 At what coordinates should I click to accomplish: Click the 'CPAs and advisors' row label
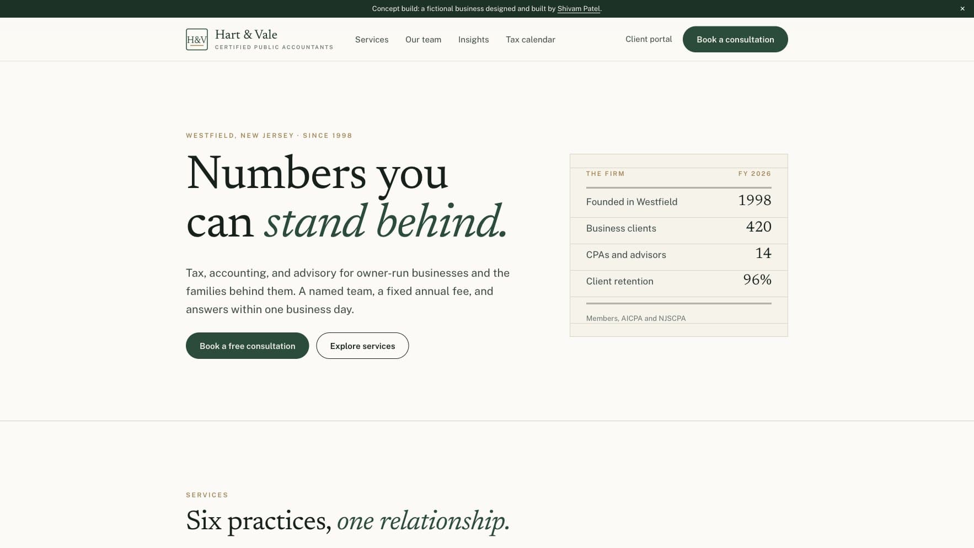pos(626,255)
